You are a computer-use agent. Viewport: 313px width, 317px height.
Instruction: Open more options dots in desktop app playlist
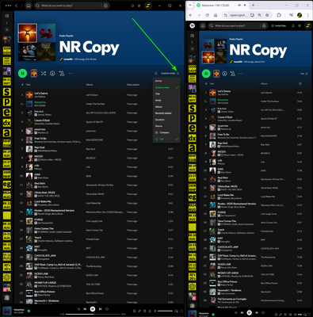pos(71,74)
